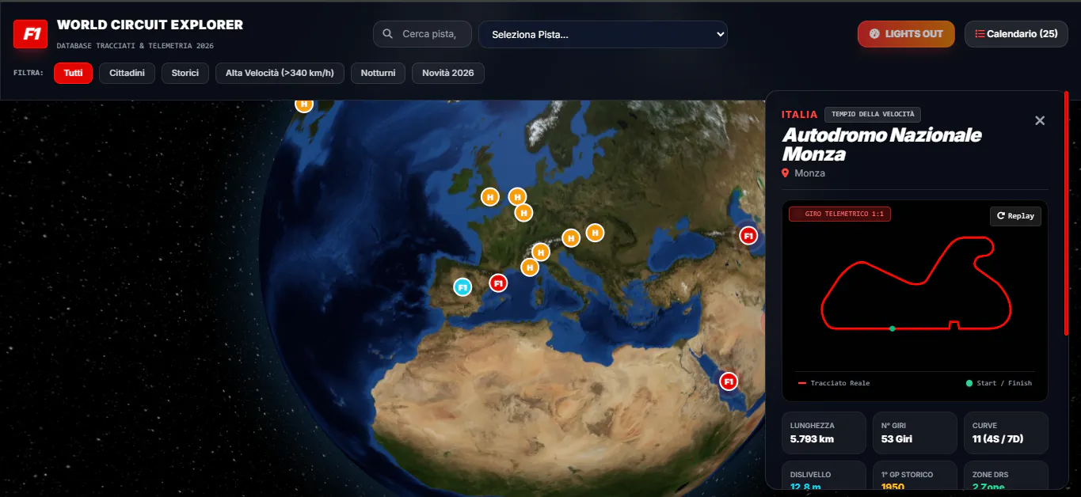Open the H marker on the Monaco coast

click(530, 267)
